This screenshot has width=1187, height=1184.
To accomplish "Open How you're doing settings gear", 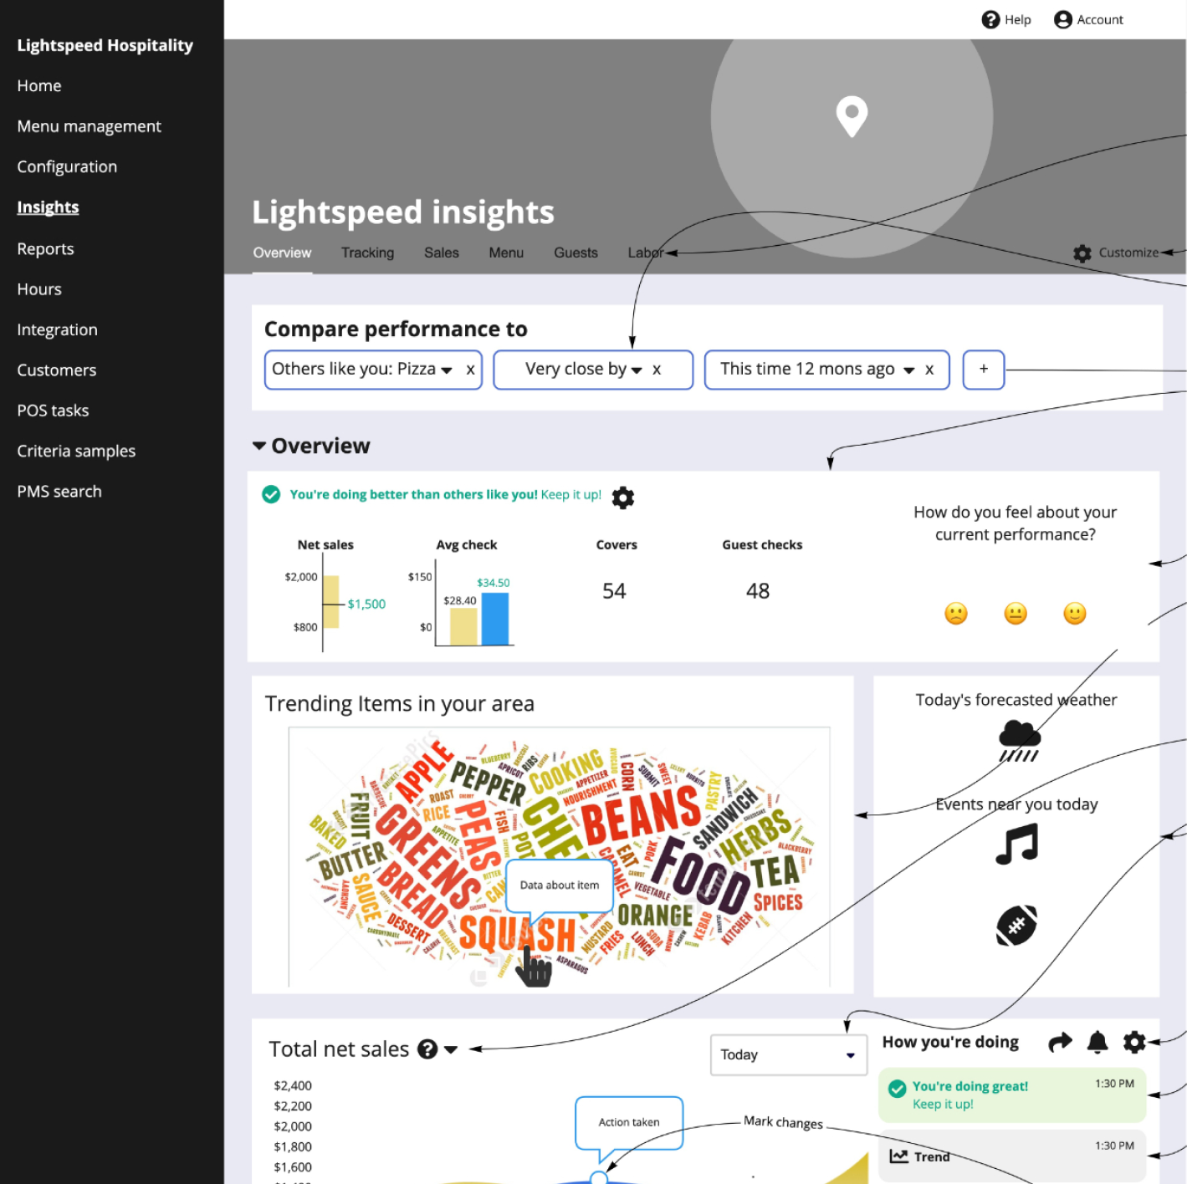I will pos(1134,1042).
